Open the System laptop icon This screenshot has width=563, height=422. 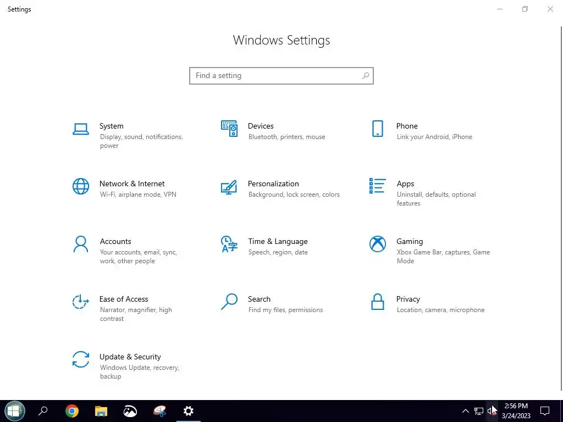tap(81, 129)
